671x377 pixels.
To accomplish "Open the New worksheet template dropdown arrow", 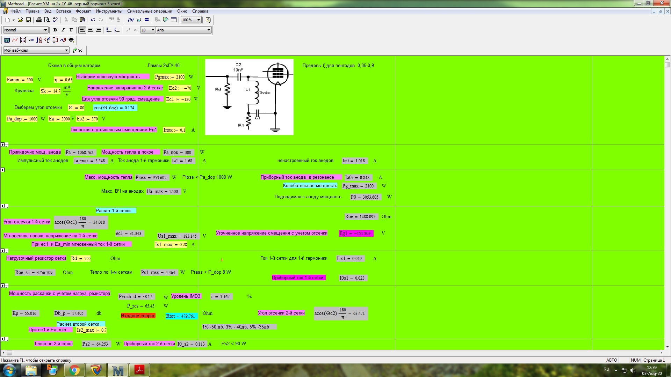I will (x=14, y=20).
